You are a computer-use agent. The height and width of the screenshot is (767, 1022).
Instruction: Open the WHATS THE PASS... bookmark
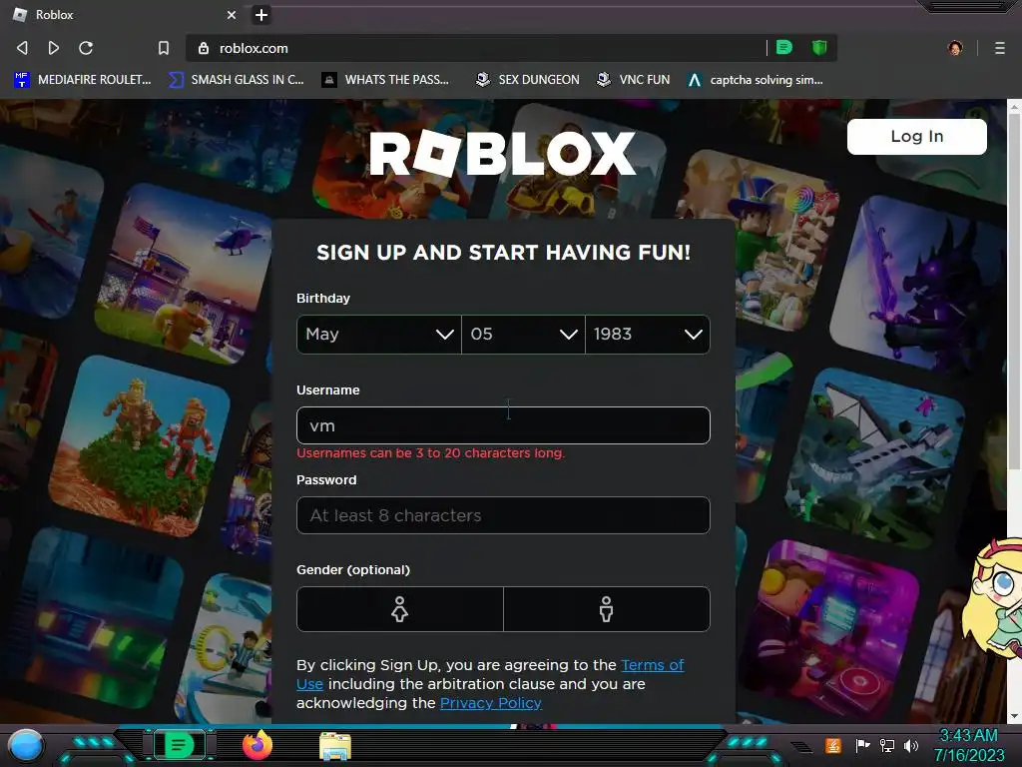pos(386,80)
